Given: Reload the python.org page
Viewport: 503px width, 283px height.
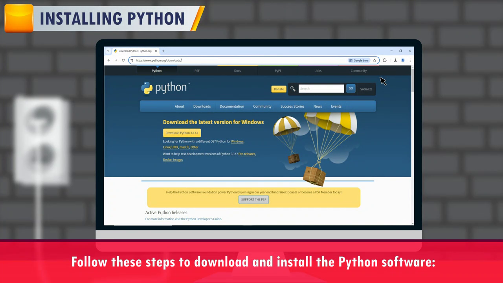Looking at the screenshot, I should tap(123, 60).
